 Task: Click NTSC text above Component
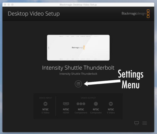(x=81, y=110)
